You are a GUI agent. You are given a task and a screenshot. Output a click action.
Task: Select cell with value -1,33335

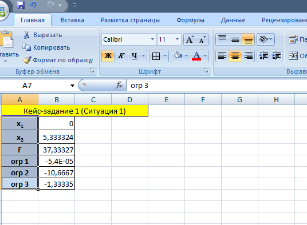click(57, 184)
